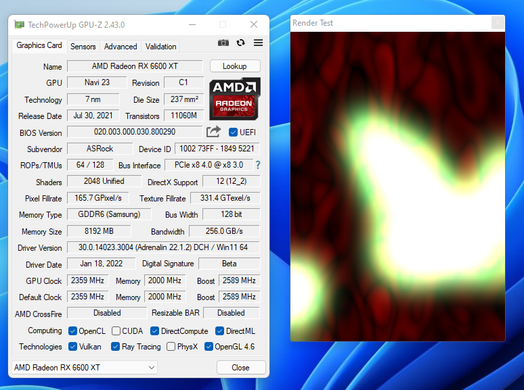The width and height of the screenshot is (524, 390).
Task: Close the GPU-Z window
Action: (x=254, y=24)
